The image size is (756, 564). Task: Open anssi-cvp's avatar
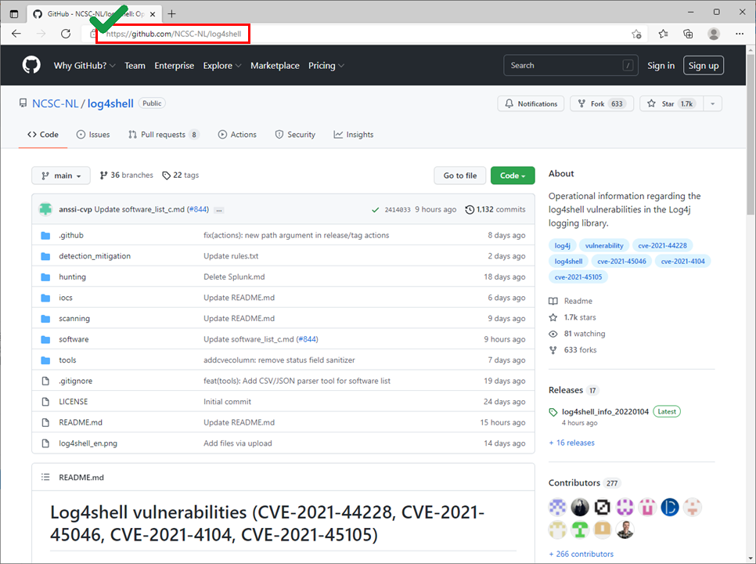click(x=46, y=209)
